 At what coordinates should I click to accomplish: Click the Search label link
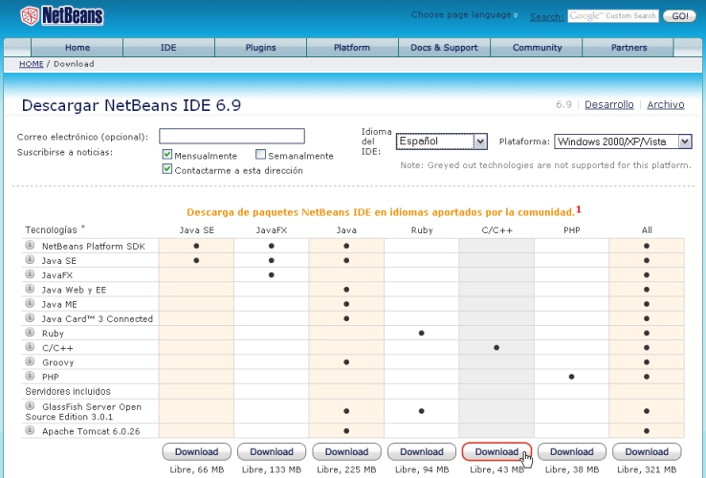tap(546, 17)
